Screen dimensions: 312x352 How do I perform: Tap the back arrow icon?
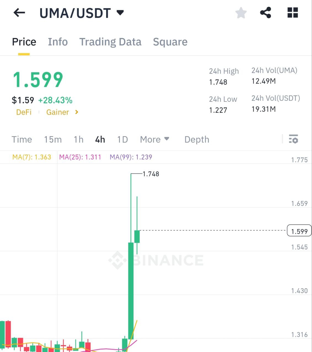coord(19,13)
